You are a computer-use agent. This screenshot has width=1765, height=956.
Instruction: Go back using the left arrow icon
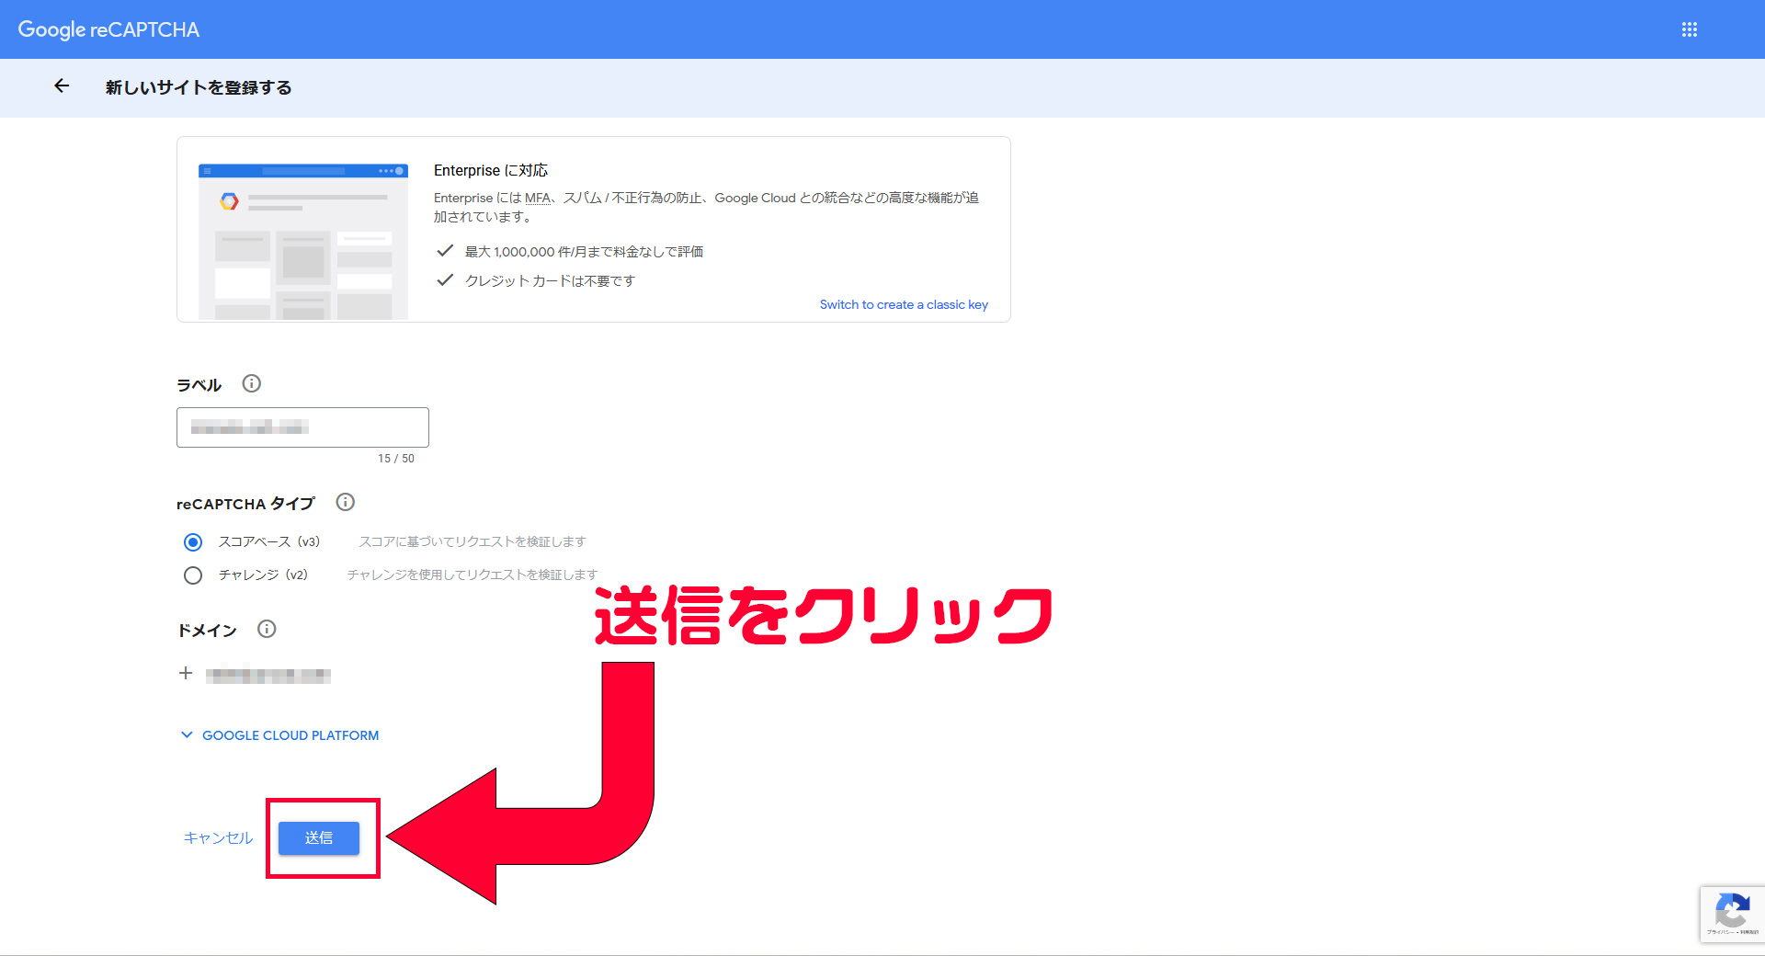coord(62,85)
